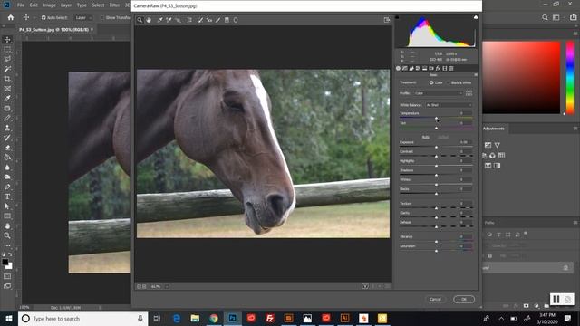This screenshot has width=580, height=326.
Task: Open Photoshop color panel menu
Action: [575, 34]
